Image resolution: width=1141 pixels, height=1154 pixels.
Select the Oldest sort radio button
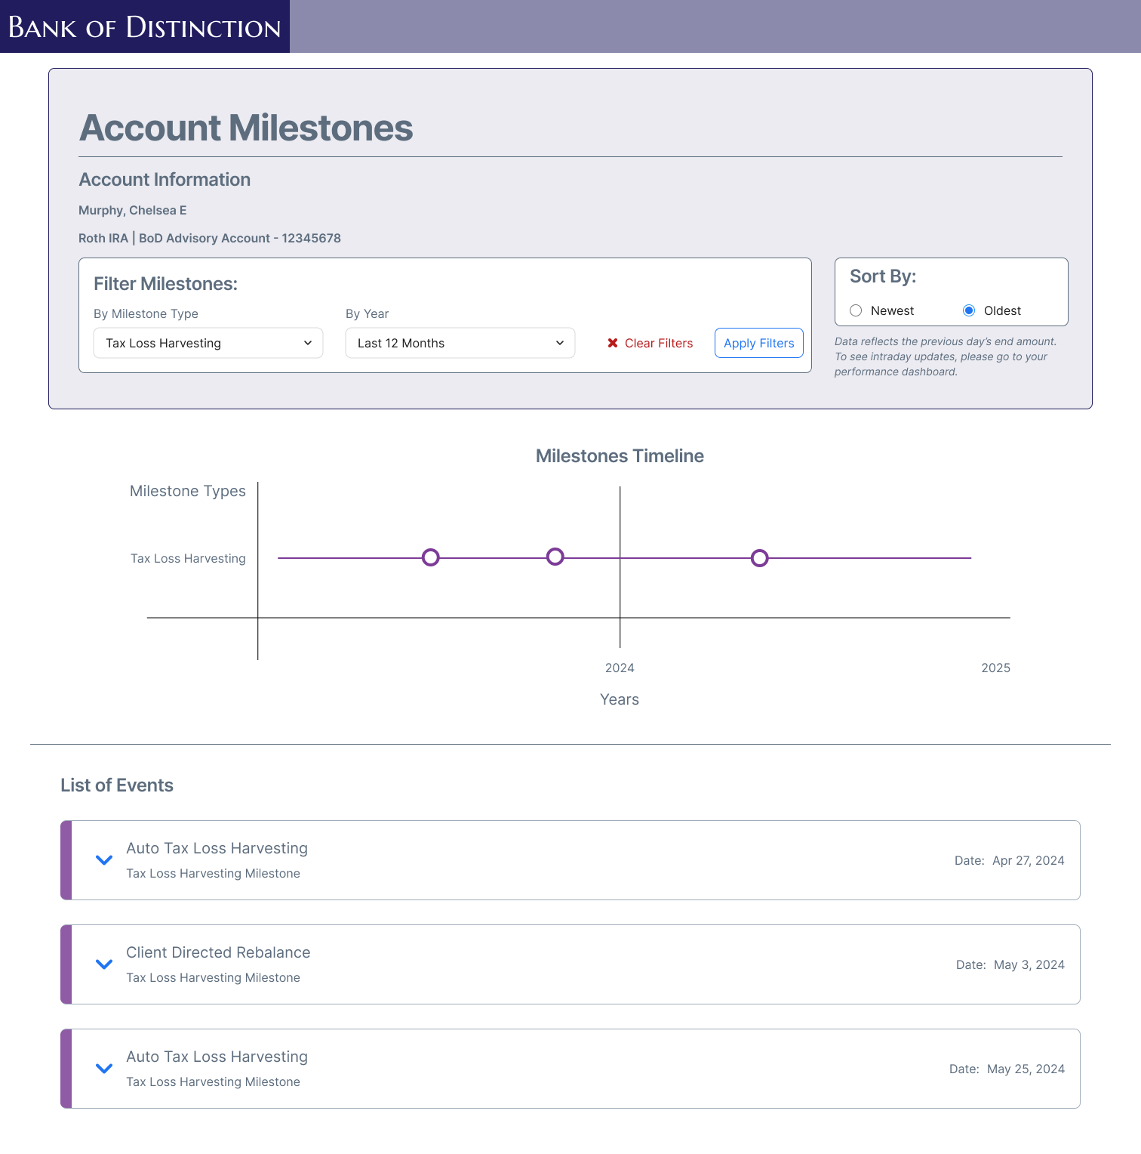click(969, 310)
